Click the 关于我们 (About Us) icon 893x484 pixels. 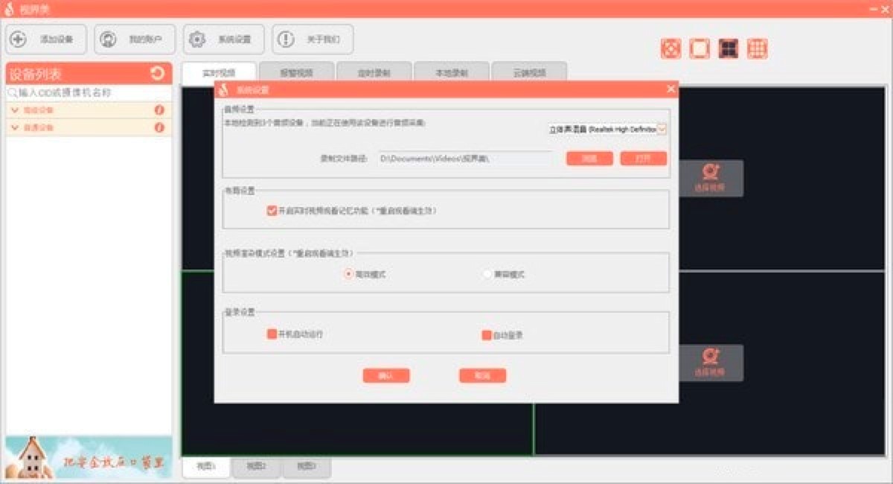click(x=284, y=39)
